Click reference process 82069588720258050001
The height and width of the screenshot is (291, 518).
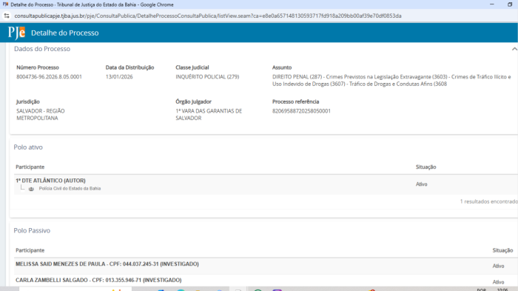301,111
